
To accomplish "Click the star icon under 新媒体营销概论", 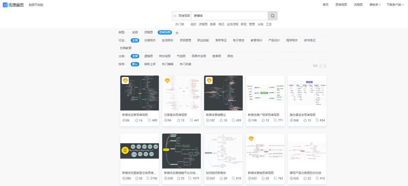I will pyautogui.click(x=221, y=120).
